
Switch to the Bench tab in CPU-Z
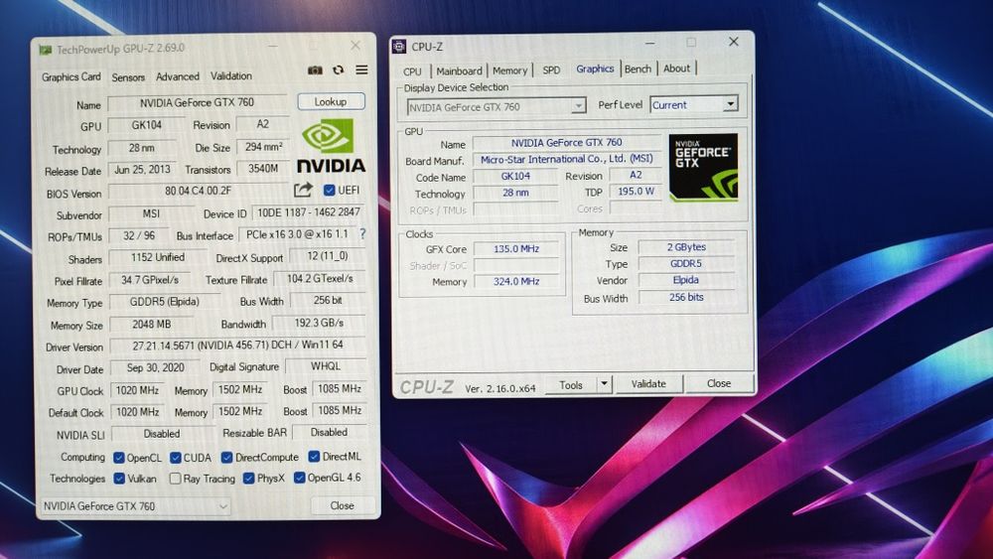coord(638,69)
